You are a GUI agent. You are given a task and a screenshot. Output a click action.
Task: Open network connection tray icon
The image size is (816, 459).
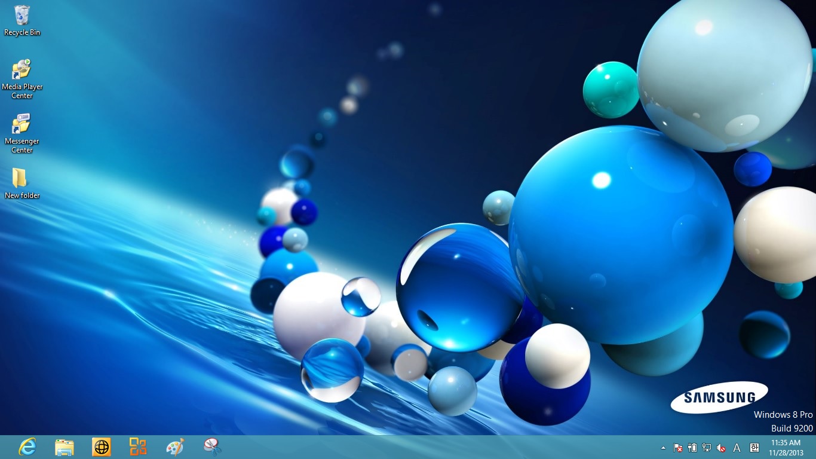tap(707, 447)
